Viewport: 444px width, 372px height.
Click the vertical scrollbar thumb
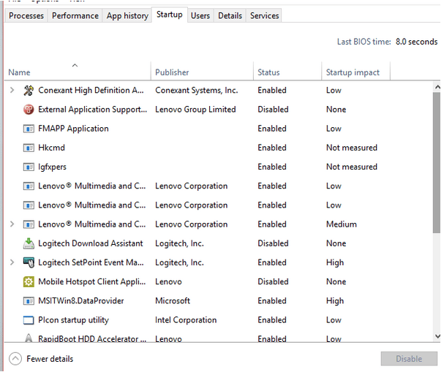(437, 163)
